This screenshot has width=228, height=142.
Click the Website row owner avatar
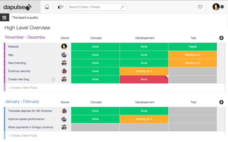[x=64, y=47]
